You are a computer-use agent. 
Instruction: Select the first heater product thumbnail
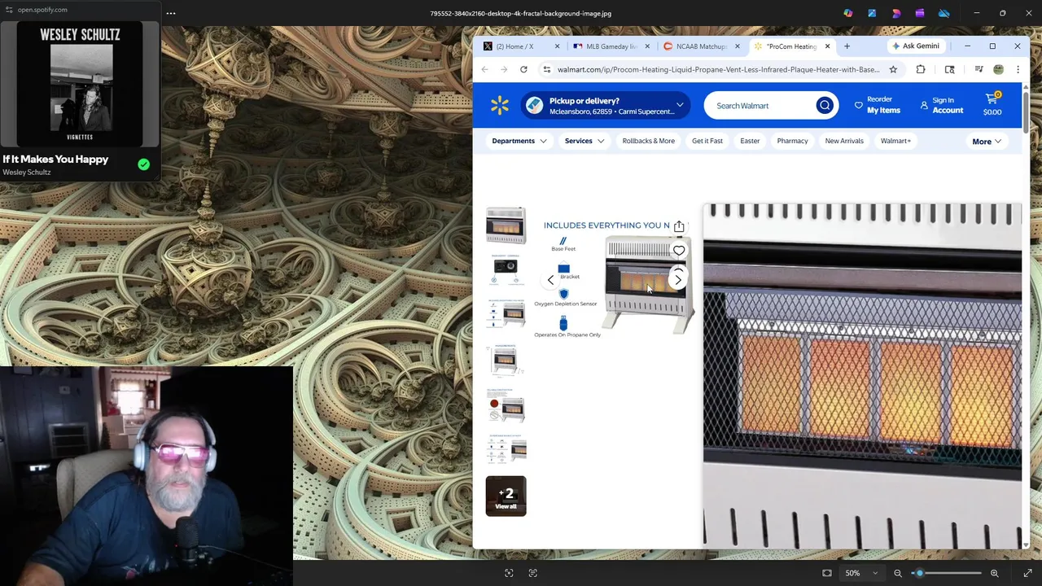506,225
